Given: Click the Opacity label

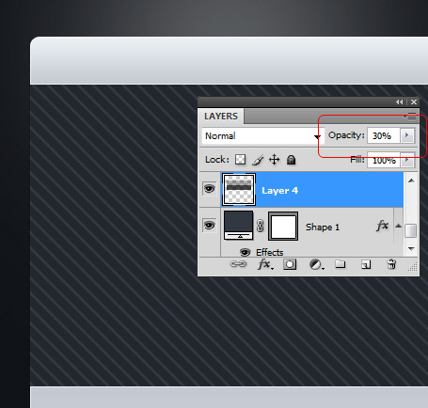Looking at the screenshot, I should pos(346,135).
